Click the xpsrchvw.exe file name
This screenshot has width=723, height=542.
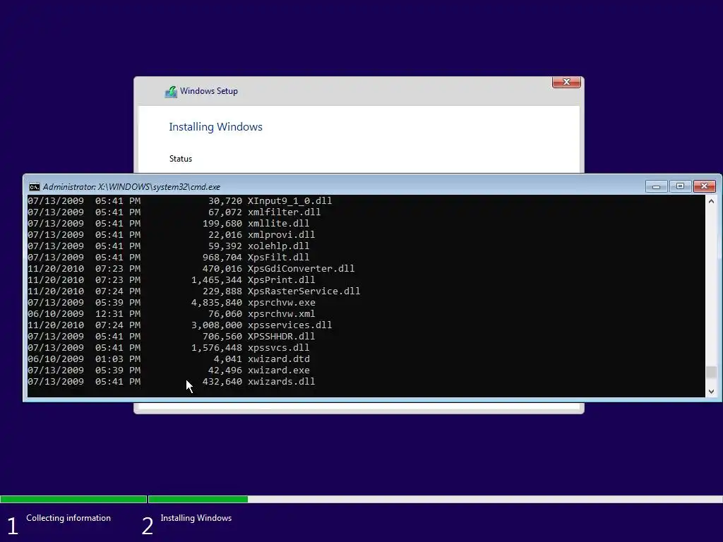click(x=281, y=302)
